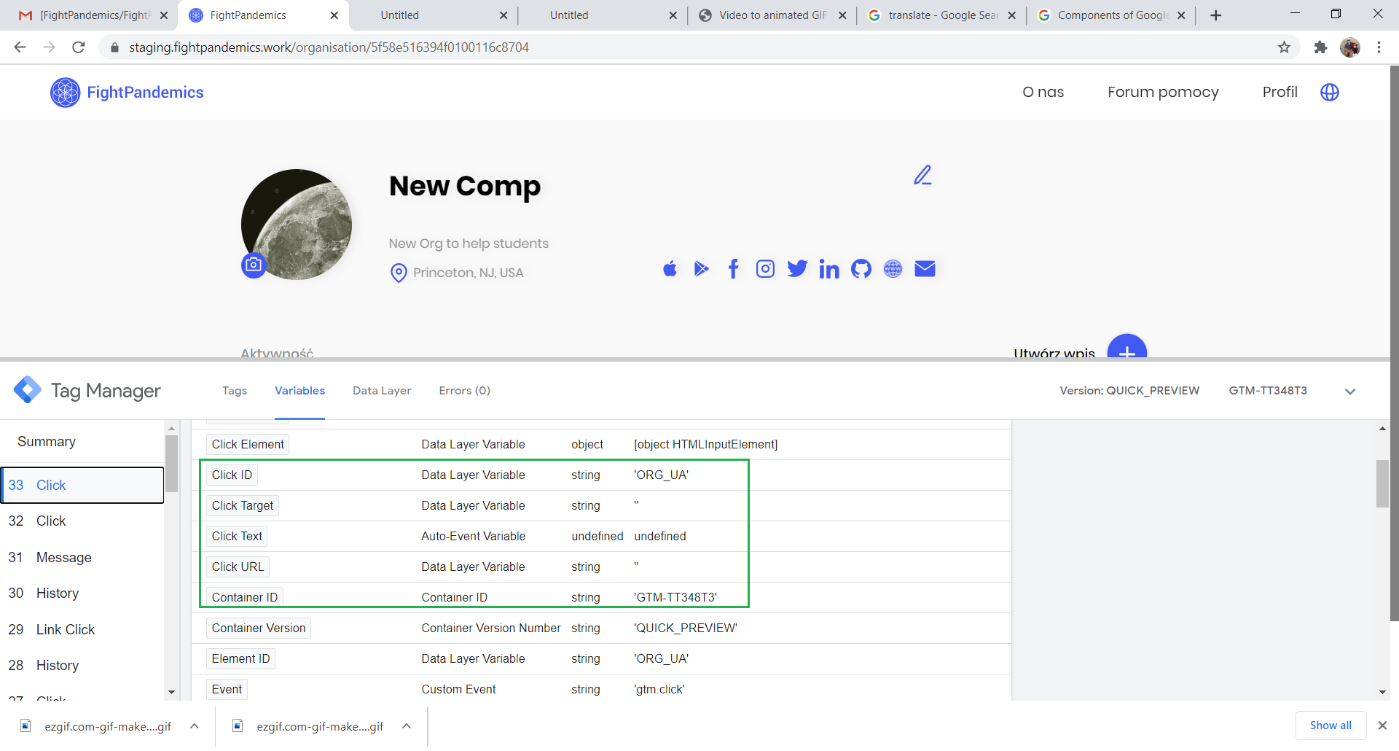Switch to the Errors (0) tab
The image size is (1399, 751).
pyautogui.click(x=464, y=391)
